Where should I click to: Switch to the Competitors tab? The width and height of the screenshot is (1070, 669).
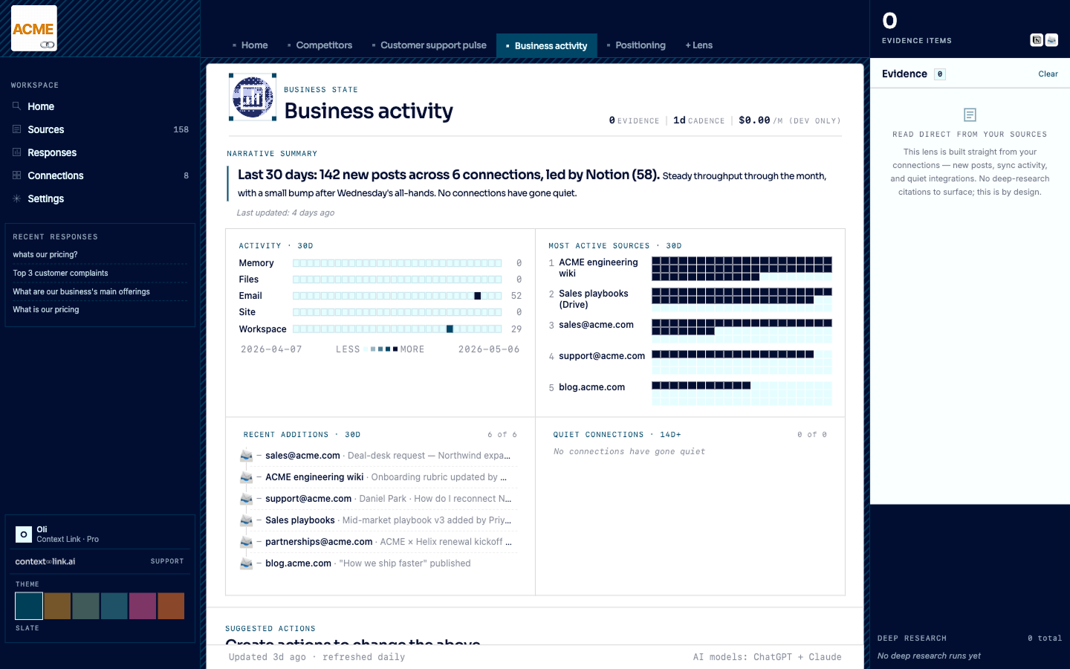320,45
